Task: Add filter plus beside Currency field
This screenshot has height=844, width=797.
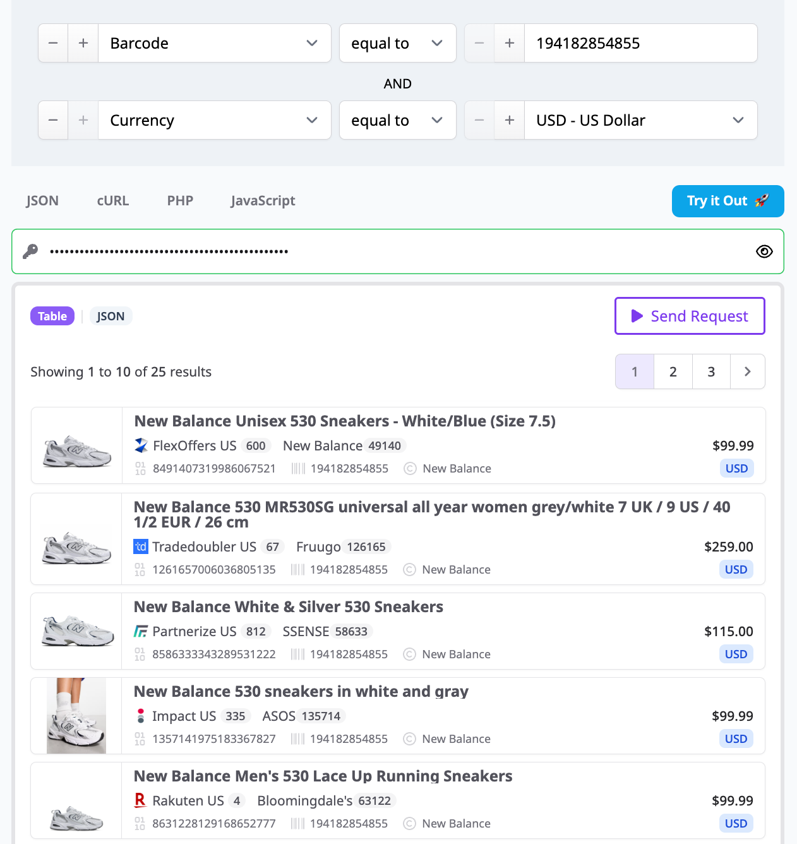Action: coord(83,120)
